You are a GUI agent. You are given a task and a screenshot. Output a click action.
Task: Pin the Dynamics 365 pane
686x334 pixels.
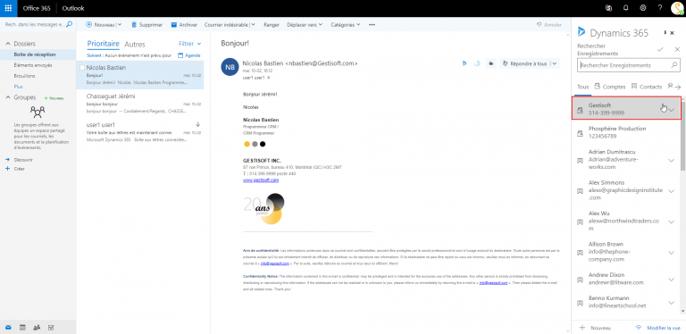(x=665, y=33)
